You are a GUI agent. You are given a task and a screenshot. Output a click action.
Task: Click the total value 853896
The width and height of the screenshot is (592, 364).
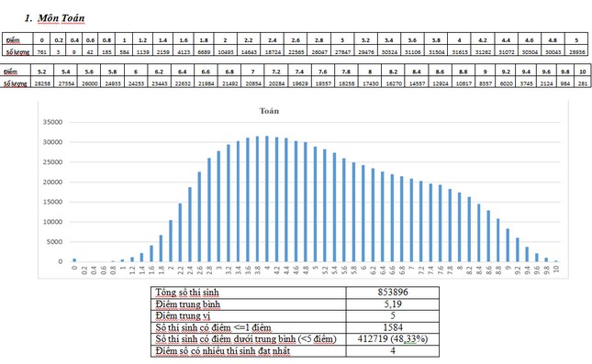(393, 292)
